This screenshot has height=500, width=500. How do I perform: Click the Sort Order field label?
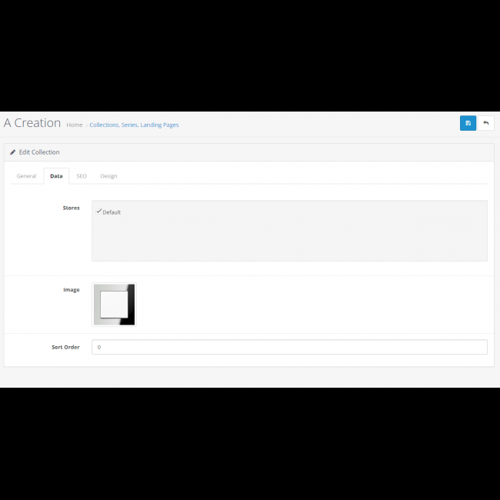pyautogui.click(x=65, y=347)
